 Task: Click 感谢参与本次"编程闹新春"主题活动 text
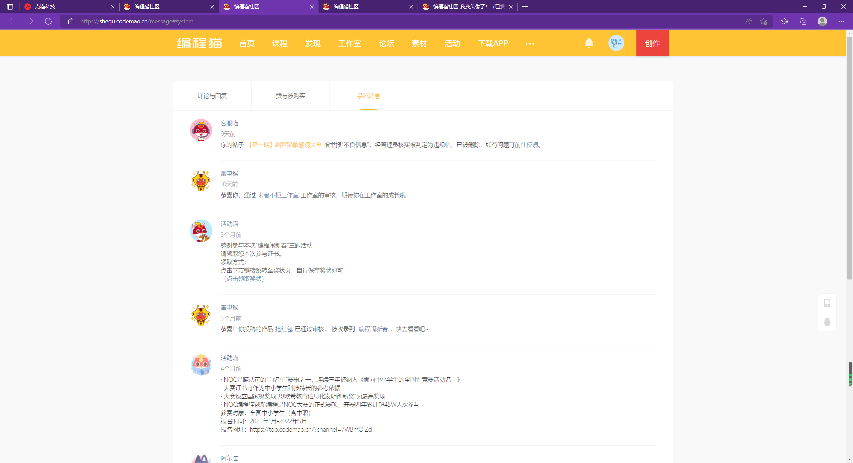pos(267,245)
